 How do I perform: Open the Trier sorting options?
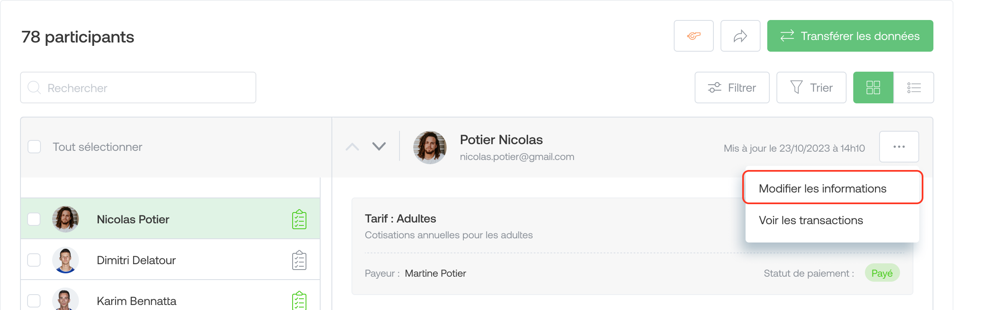click(x=811, y=87)
